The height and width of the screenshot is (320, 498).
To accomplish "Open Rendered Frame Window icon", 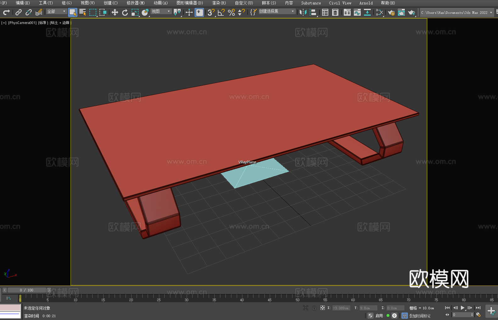I will [x=401, y=12].
